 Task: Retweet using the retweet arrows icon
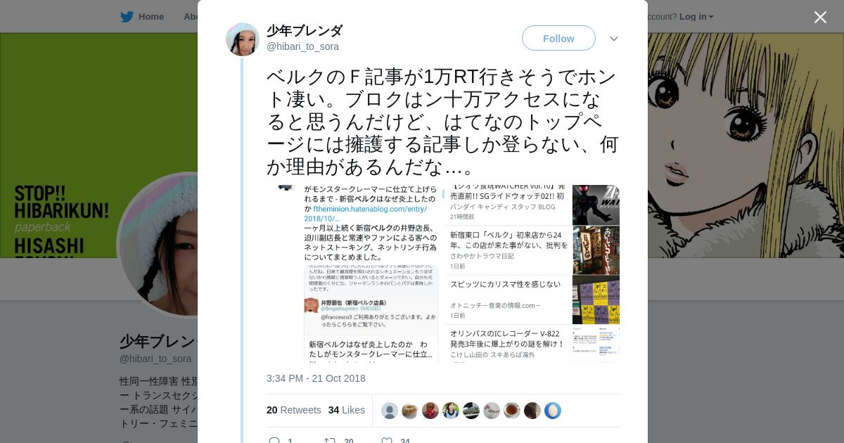click(x=329, y=441)
